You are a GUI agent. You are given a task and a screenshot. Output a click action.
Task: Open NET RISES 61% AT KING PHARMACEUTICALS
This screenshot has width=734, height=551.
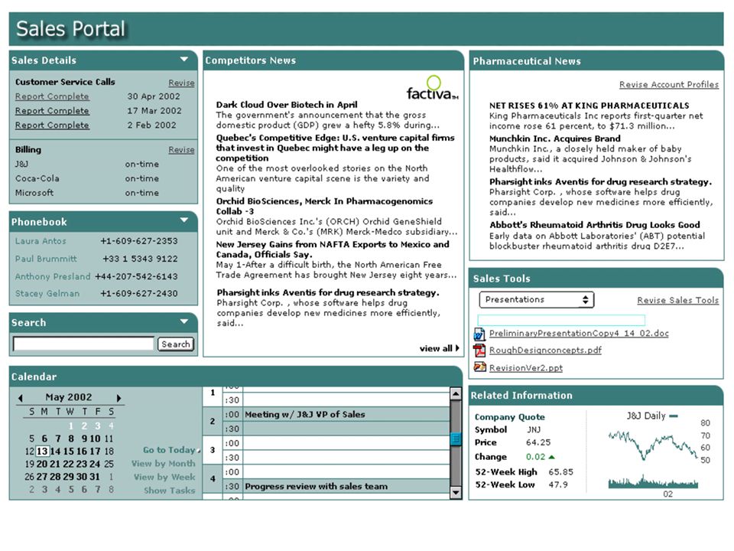[589, 106]
